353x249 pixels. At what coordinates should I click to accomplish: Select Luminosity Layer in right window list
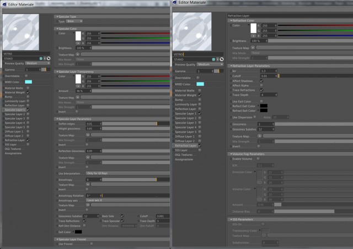(x=186, y=104)
